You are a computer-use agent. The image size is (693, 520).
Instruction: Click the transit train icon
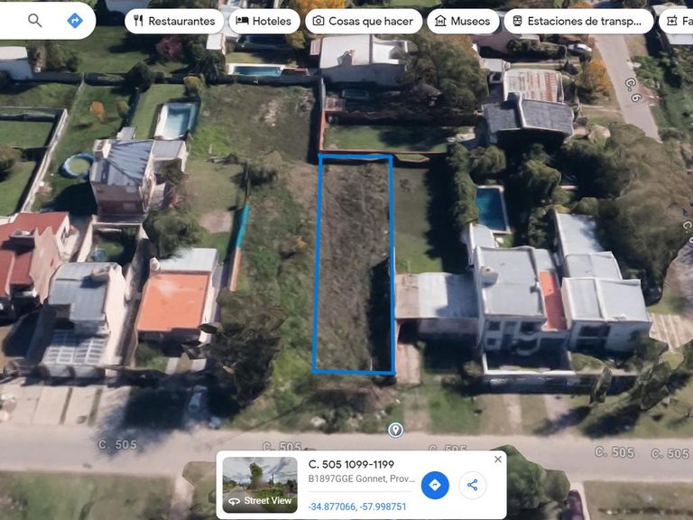517,21
